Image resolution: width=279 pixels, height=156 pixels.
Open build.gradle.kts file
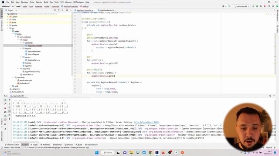[x=18, y=92]
